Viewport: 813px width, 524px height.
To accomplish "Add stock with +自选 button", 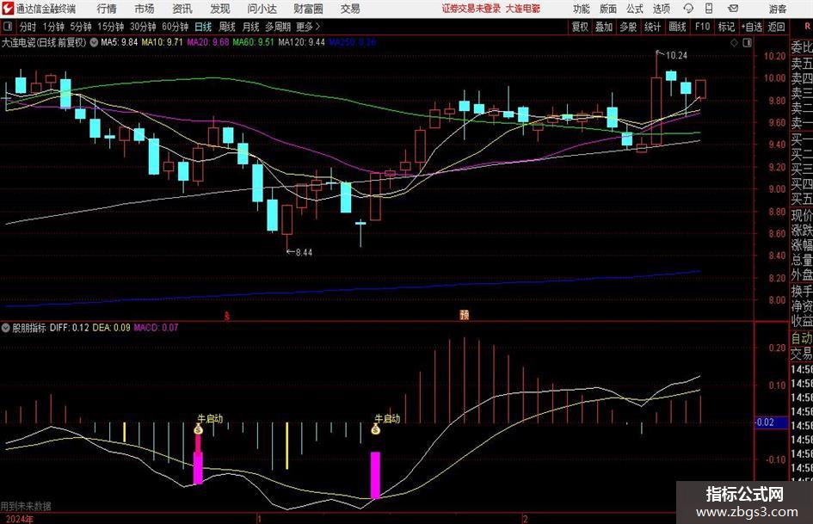I will pos(751,27).
